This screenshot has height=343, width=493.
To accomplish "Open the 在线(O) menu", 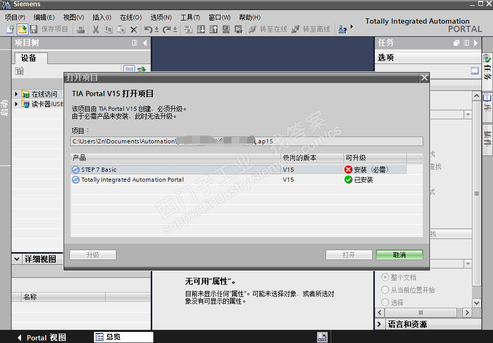I will (131, 17).
